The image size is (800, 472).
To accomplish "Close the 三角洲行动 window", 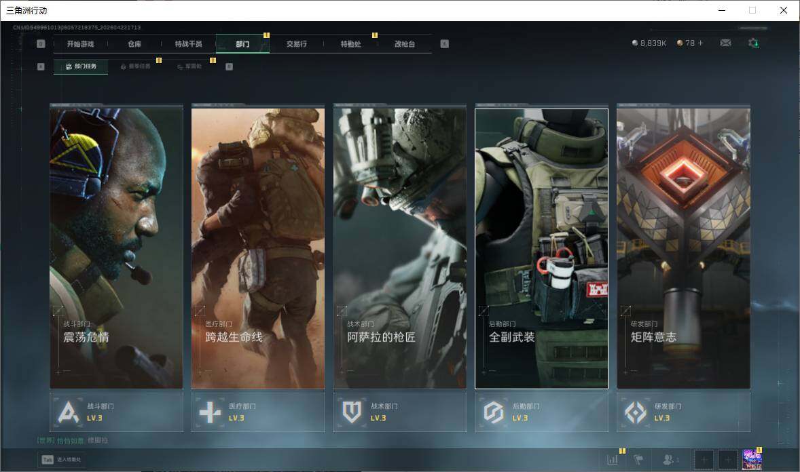I will coord(783,10).
